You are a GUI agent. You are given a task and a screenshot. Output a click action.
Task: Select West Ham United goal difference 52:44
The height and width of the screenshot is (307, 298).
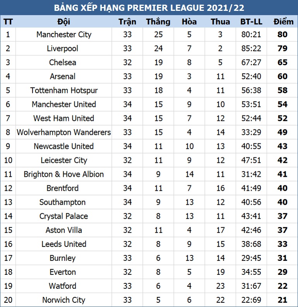pyautogui.click(x=251, y=118)
